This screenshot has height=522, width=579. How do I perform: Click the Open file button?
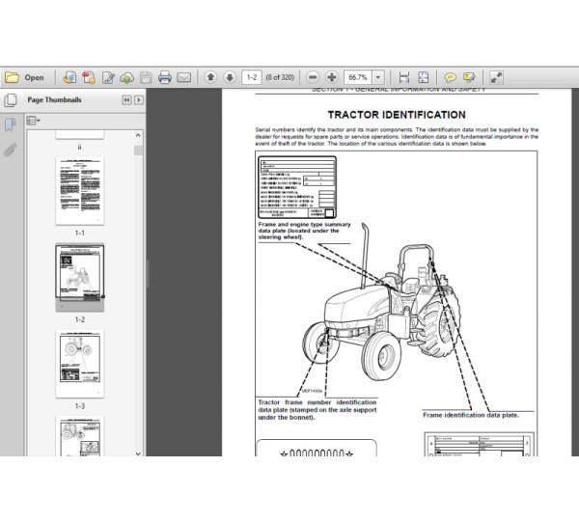(25, 77)
